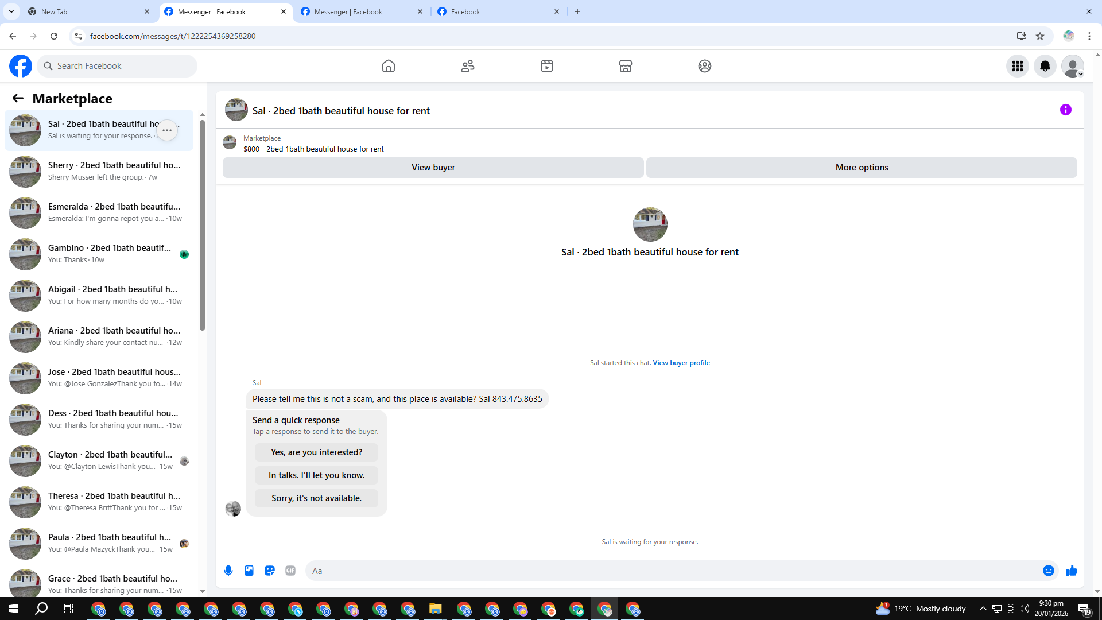Open the Facebook logo home link
The height and width of the screenshot is (620, 1102).
(x=21, y=66)
